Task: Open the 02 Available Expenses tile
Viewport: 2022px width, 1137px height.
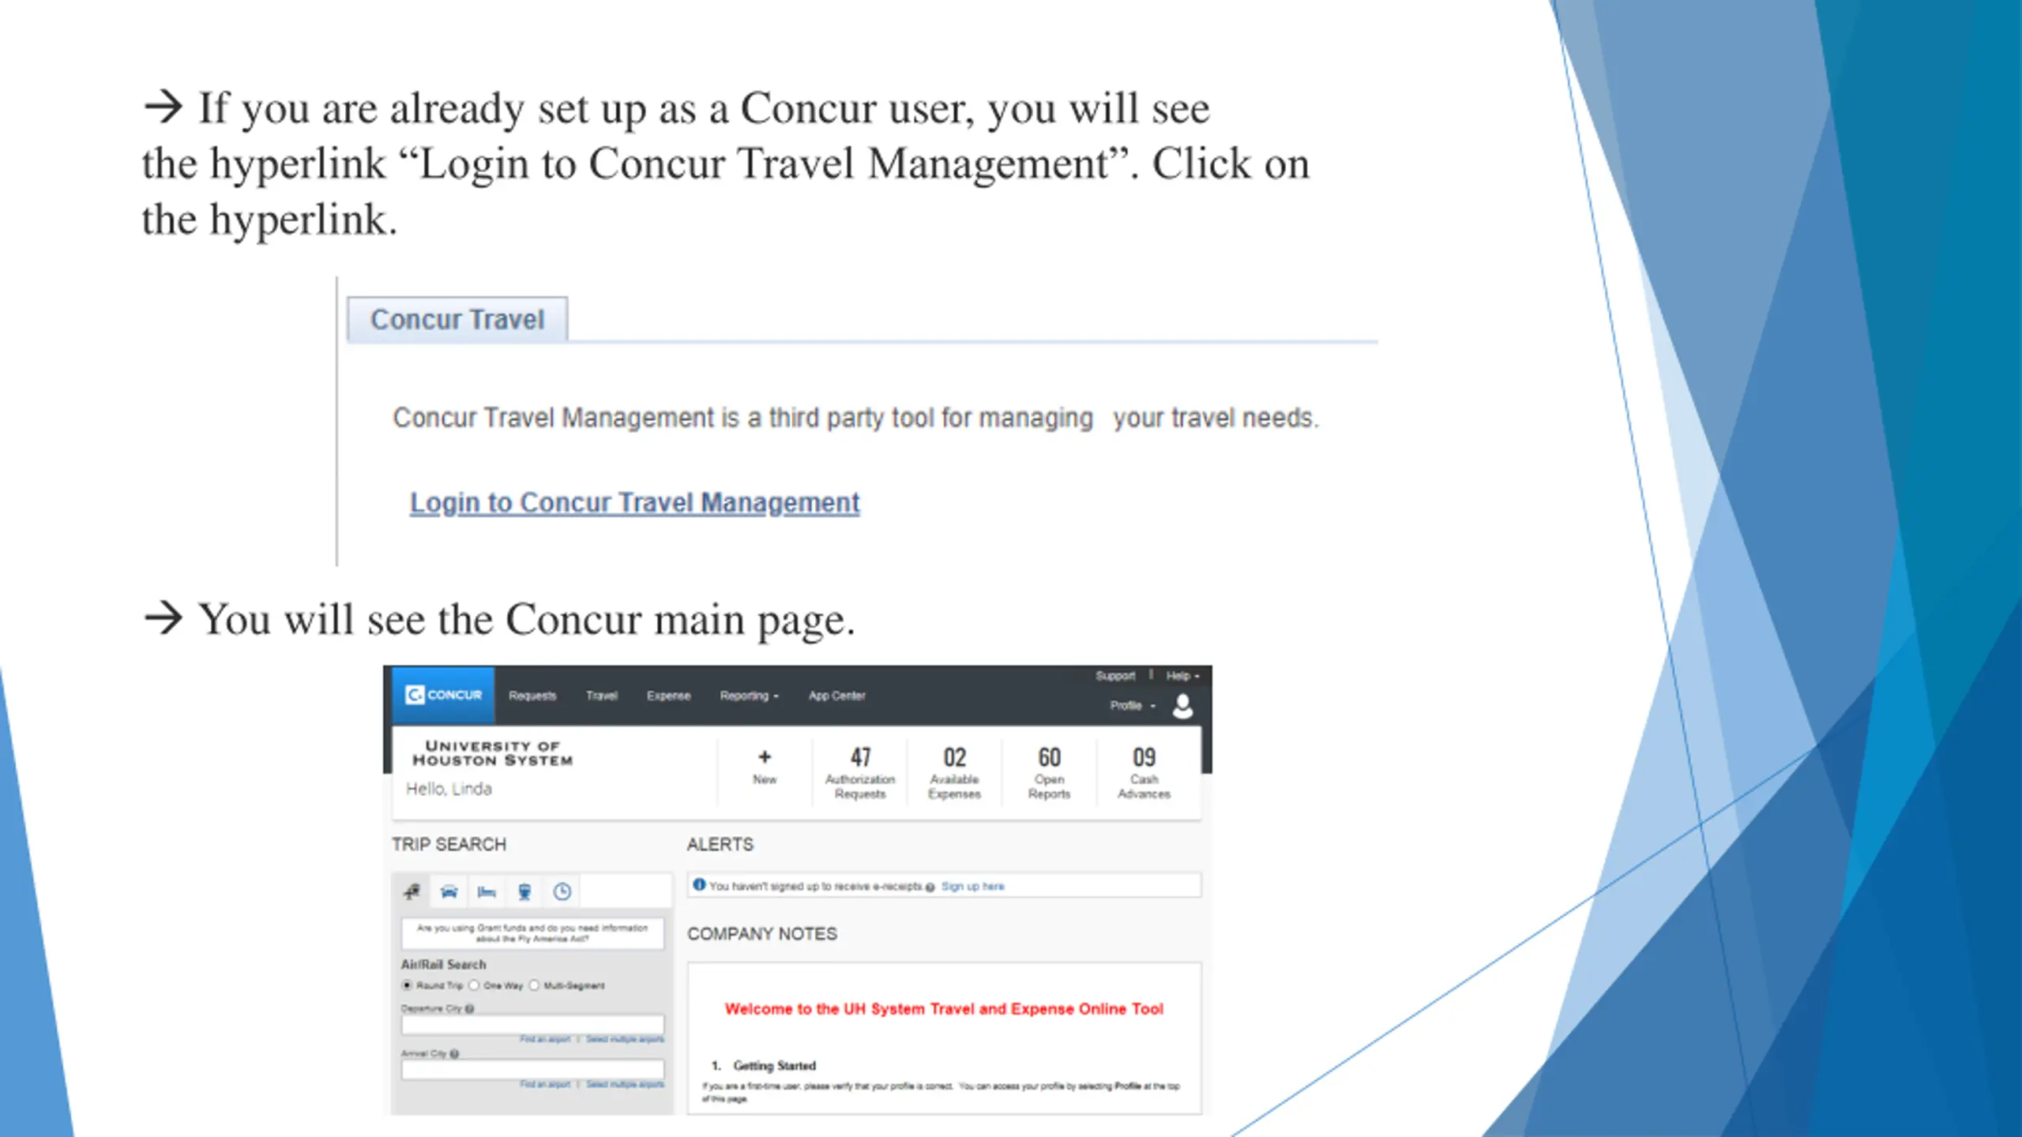Action: 954,773
